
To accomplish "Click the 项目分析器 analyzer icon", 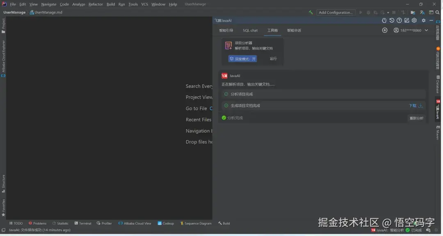I will tap(228, 45).
